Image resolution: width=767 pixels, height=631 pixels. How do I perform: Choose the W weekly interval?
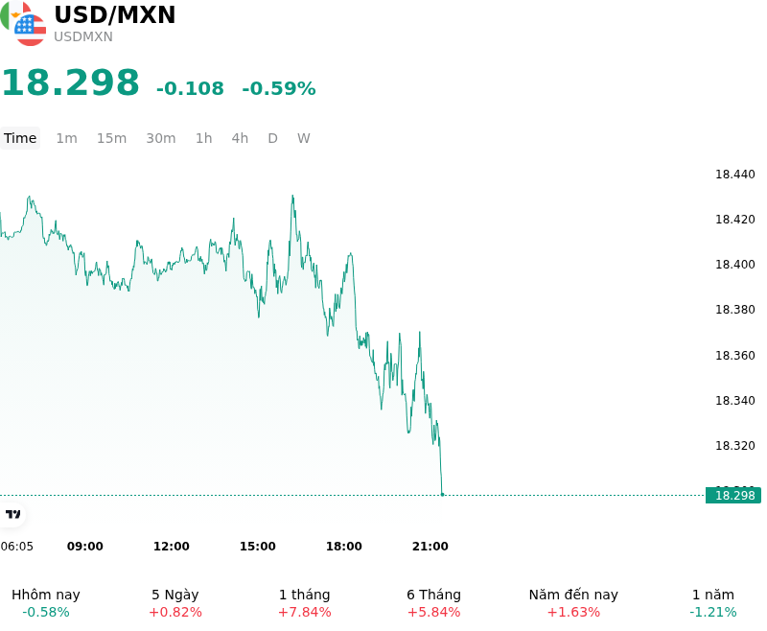304,138
